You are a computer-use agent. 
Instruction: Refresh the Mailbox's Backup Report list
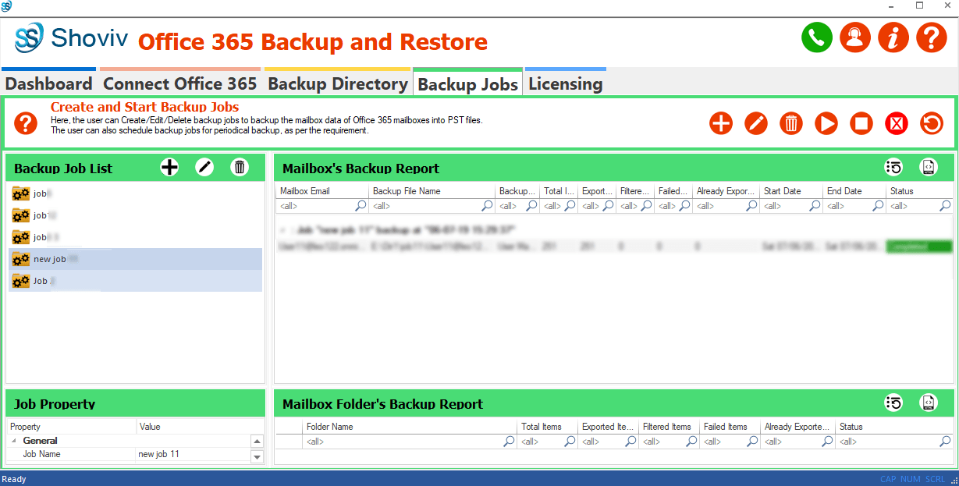pyautogui.click(x=893, y=167)
